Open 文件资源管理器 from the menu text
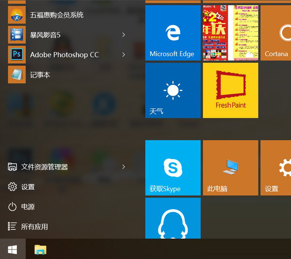The width and height of the screenshot is (291, 259). (x=45, y=167)
